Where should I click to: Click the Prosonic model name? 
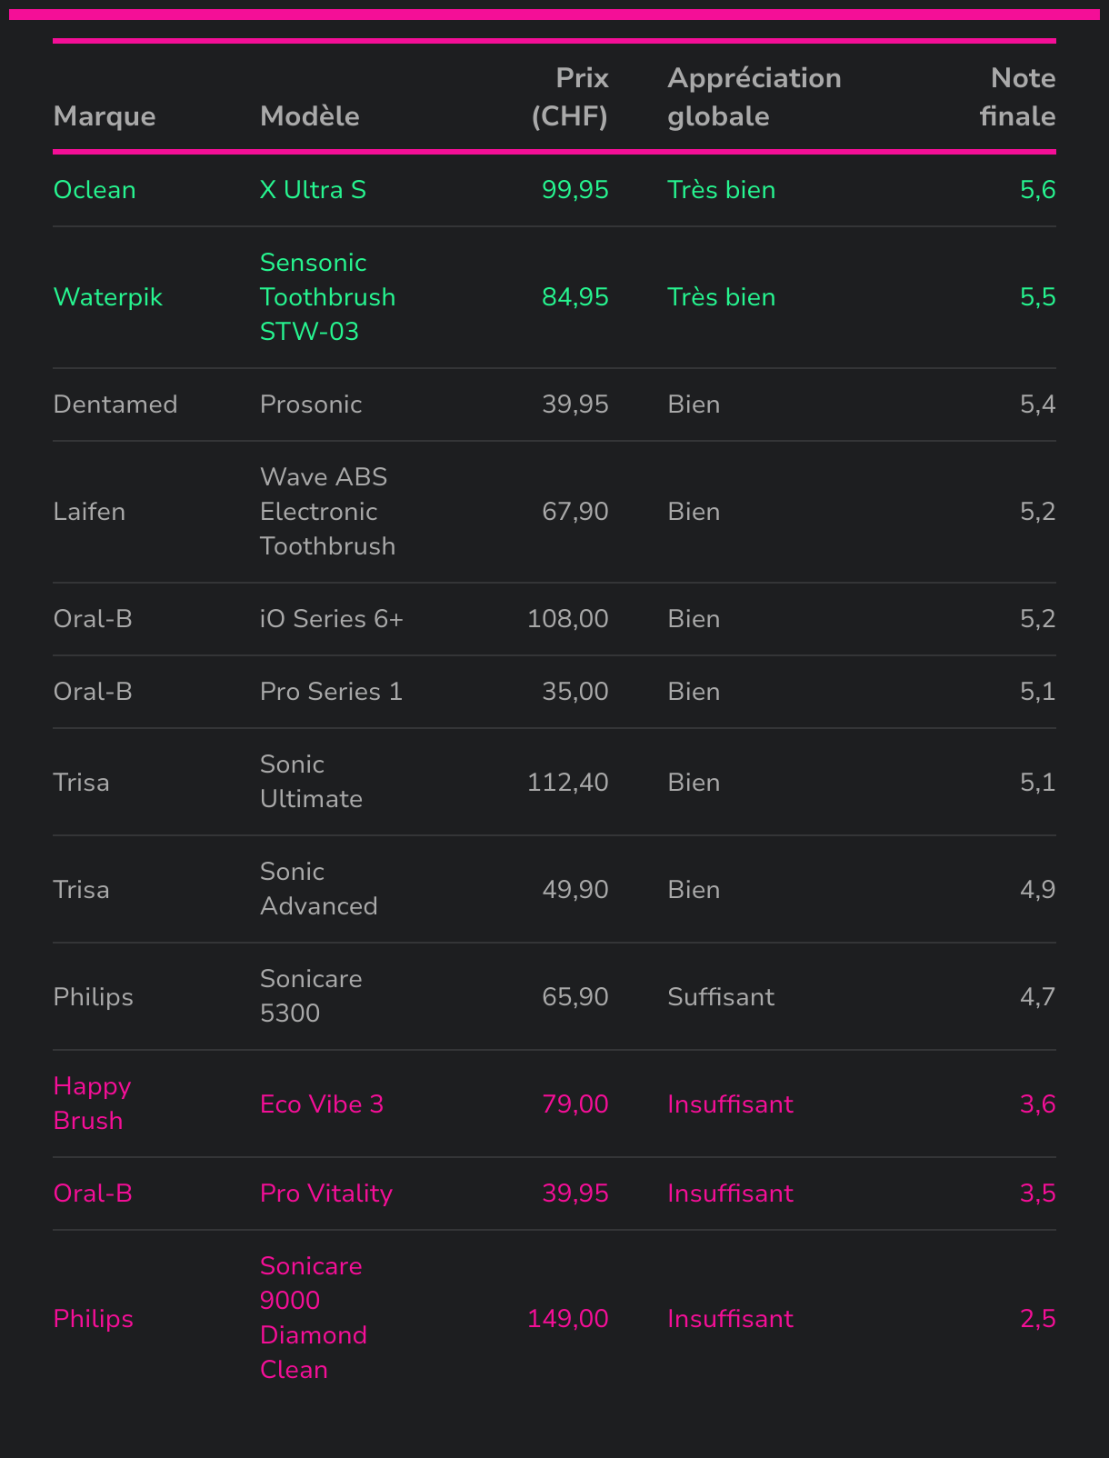pyautogui.click(x=311, y=404)
